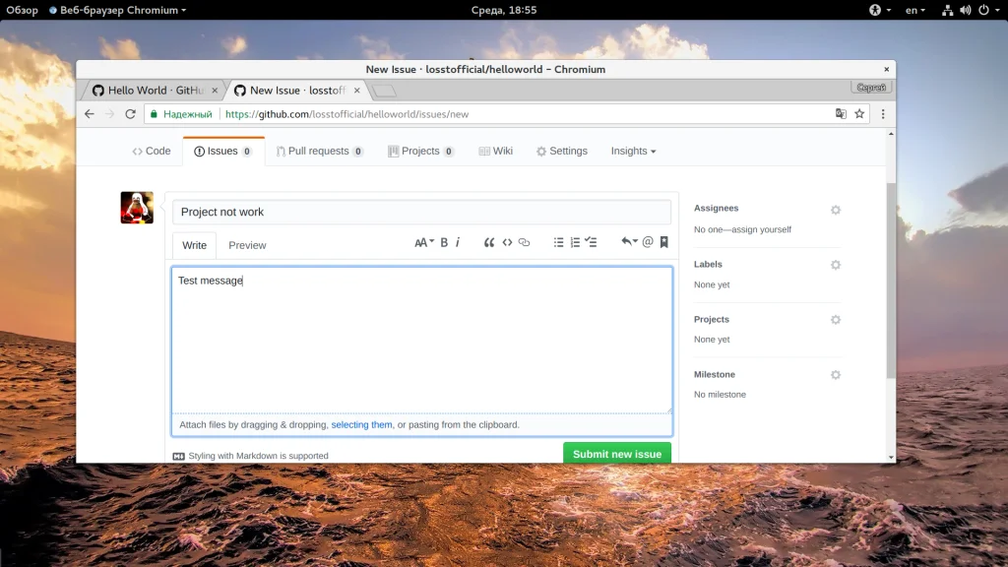The width and height of the screenshot is (1008, 567).
Task: Click the issue title field
Action: point(421,213)
